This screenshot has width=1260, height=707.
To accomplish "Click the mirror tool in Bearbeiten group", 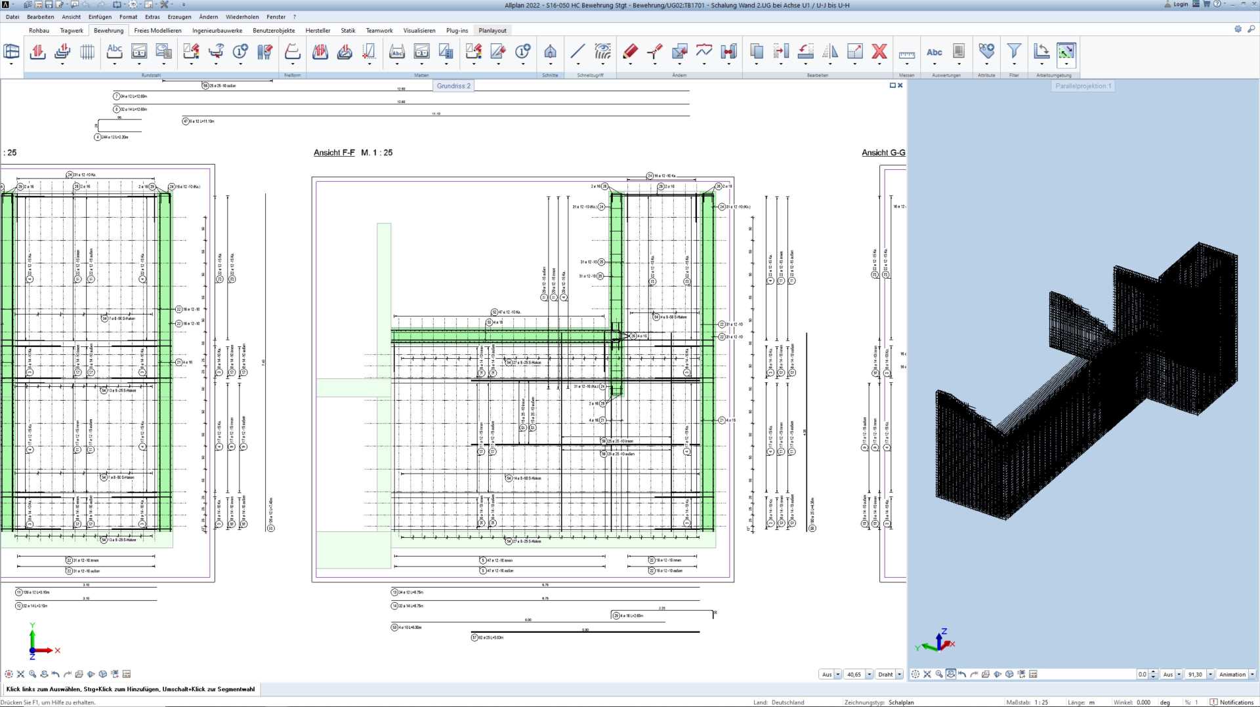I will coord(830,52).
